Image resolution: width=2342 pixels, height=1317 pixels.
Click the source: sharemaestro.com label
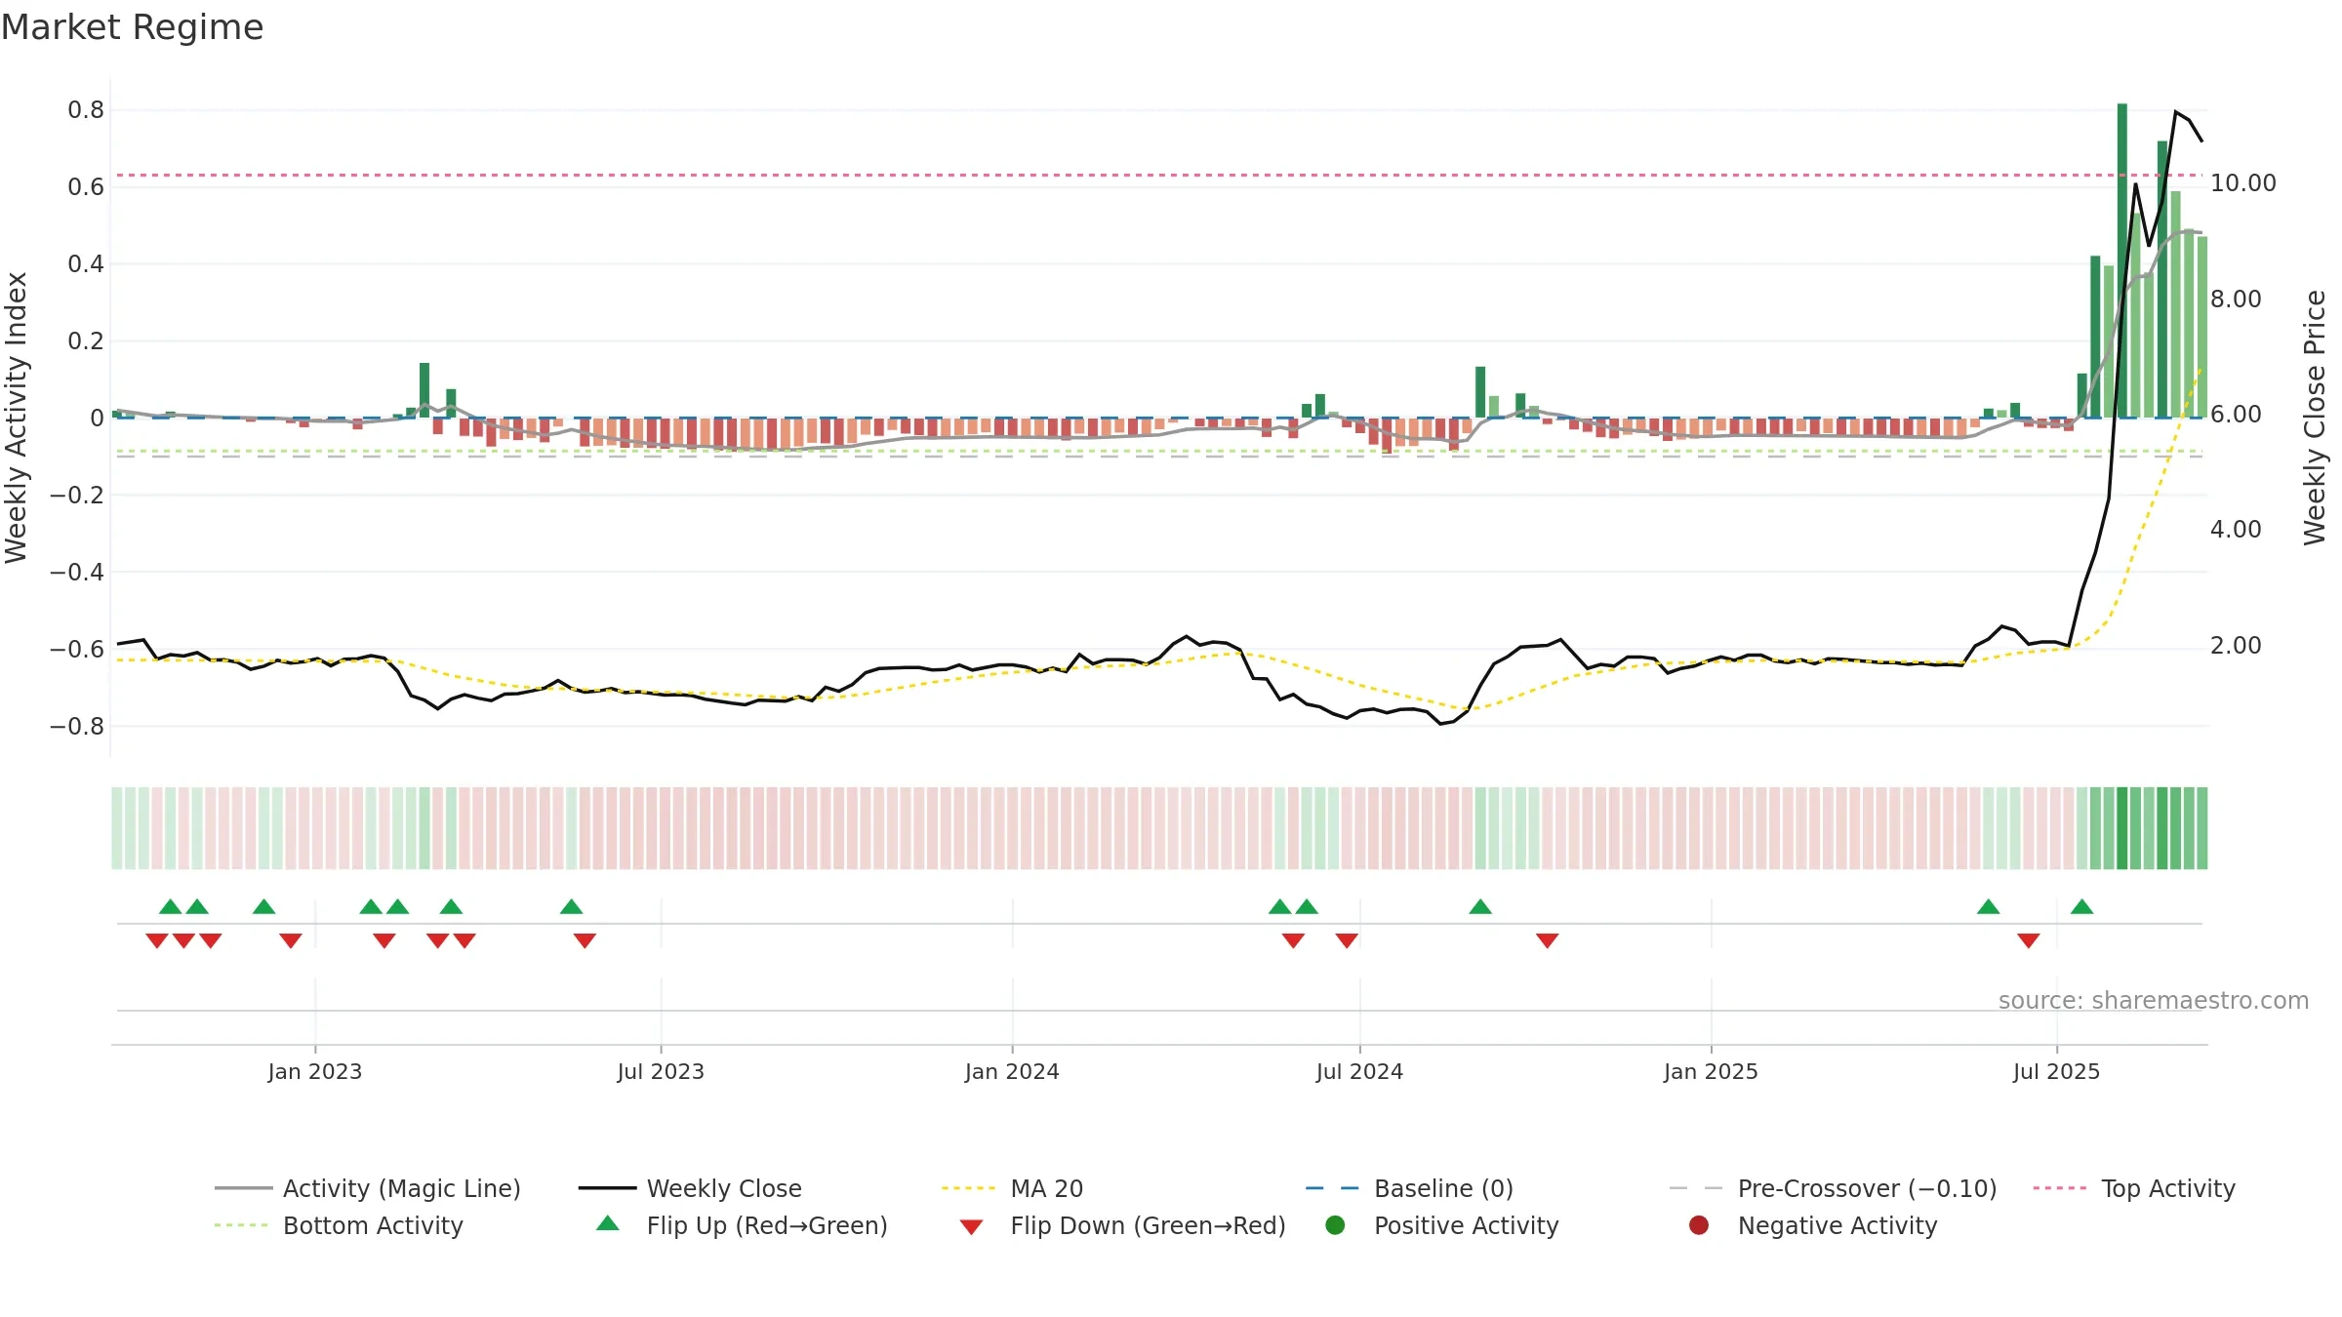click(x=2154, y=1000)
